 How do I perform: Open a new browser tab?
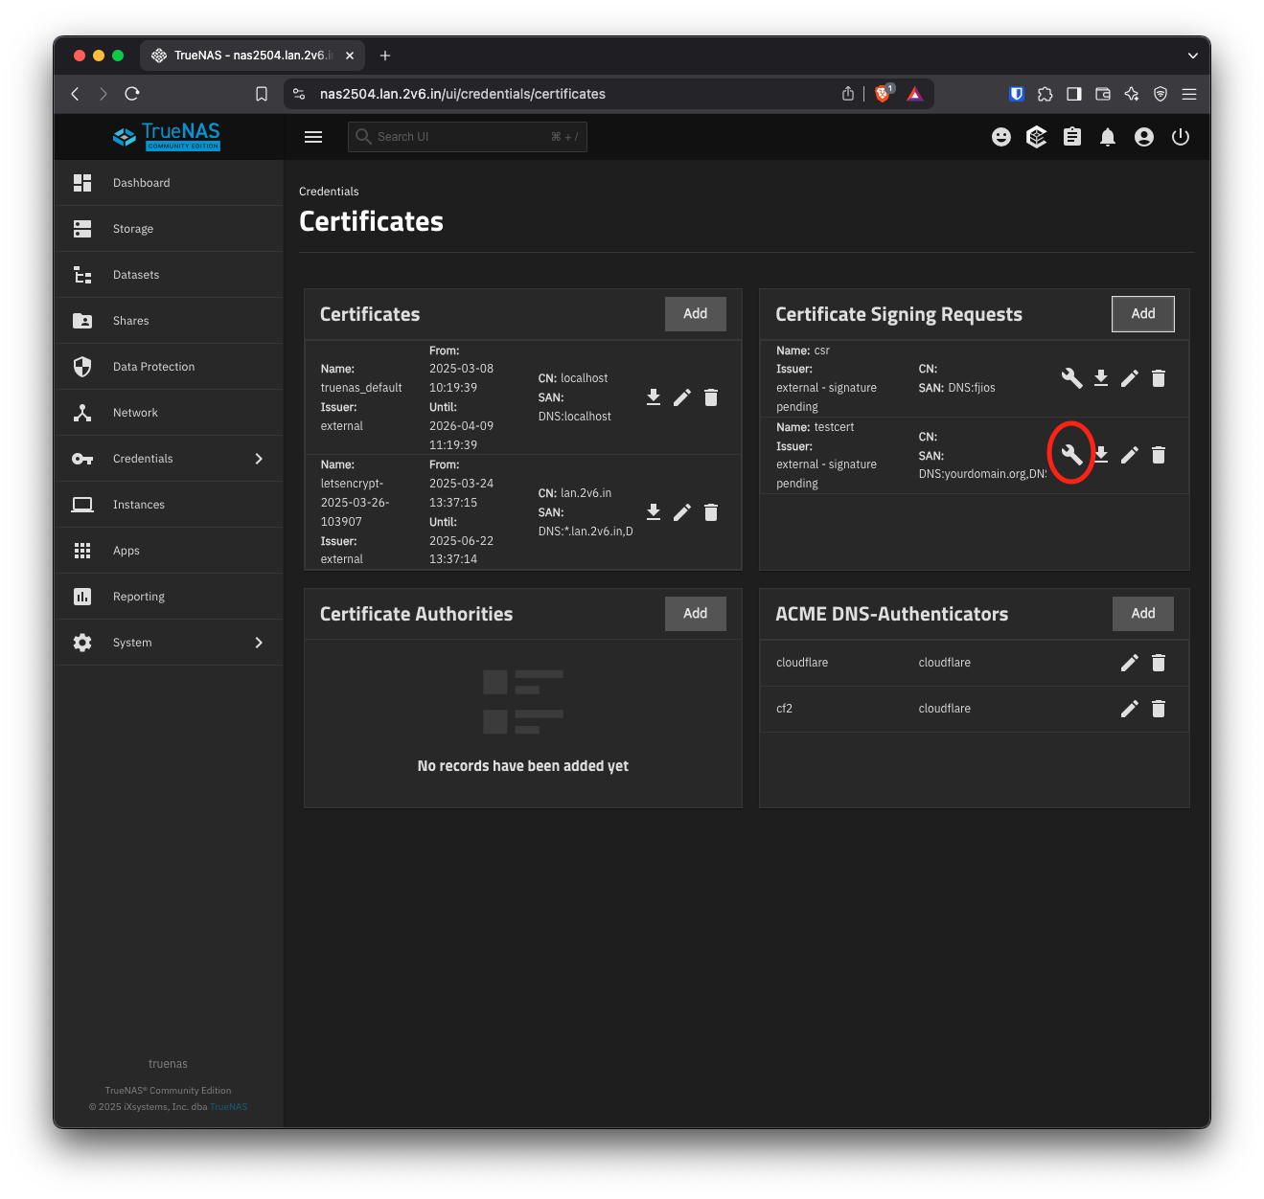385,56
